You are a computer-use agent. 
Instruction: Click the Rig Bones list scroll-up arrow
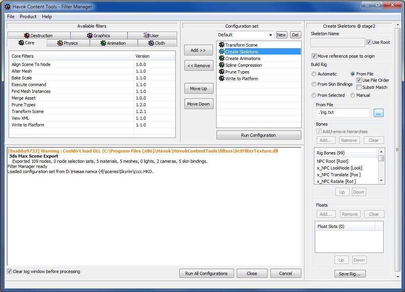coord(381,151)
